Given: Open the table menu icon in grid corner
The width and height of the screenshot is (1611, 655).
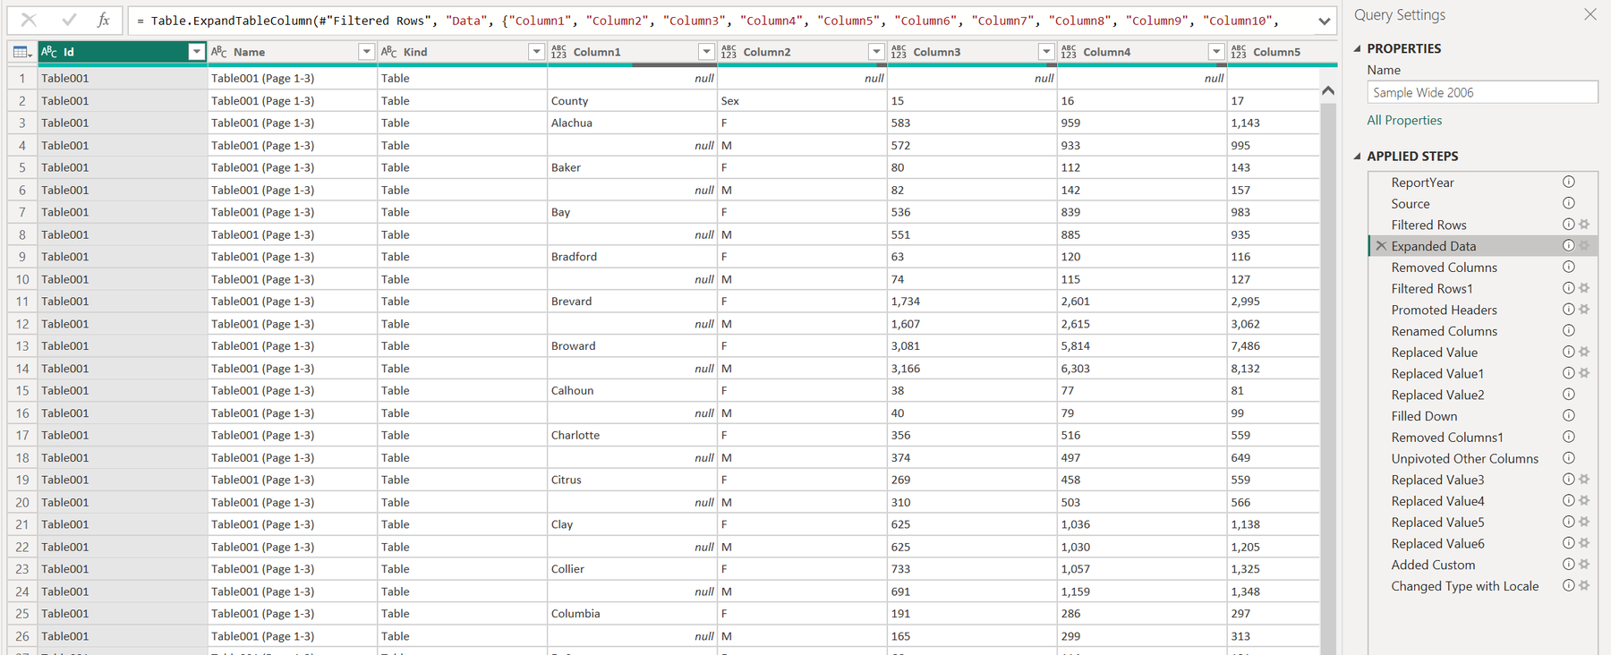Looking at the screenshot, I should (22, 53).
